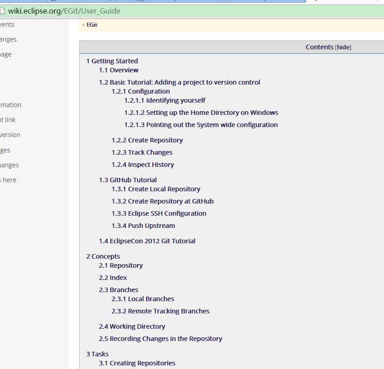The height and width of the screenshot is (369, 384).
Task: Jump to 1.1 Overview
Action: pyautogui.click(x=119, y=70)
